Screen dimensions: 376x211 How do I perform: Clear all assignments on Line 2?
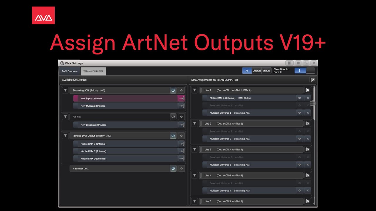click(308, 124)
